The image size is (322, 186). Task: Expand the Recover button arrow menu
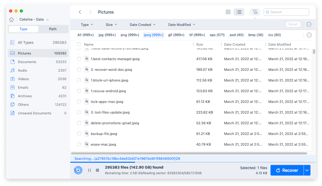click(307, 170)
